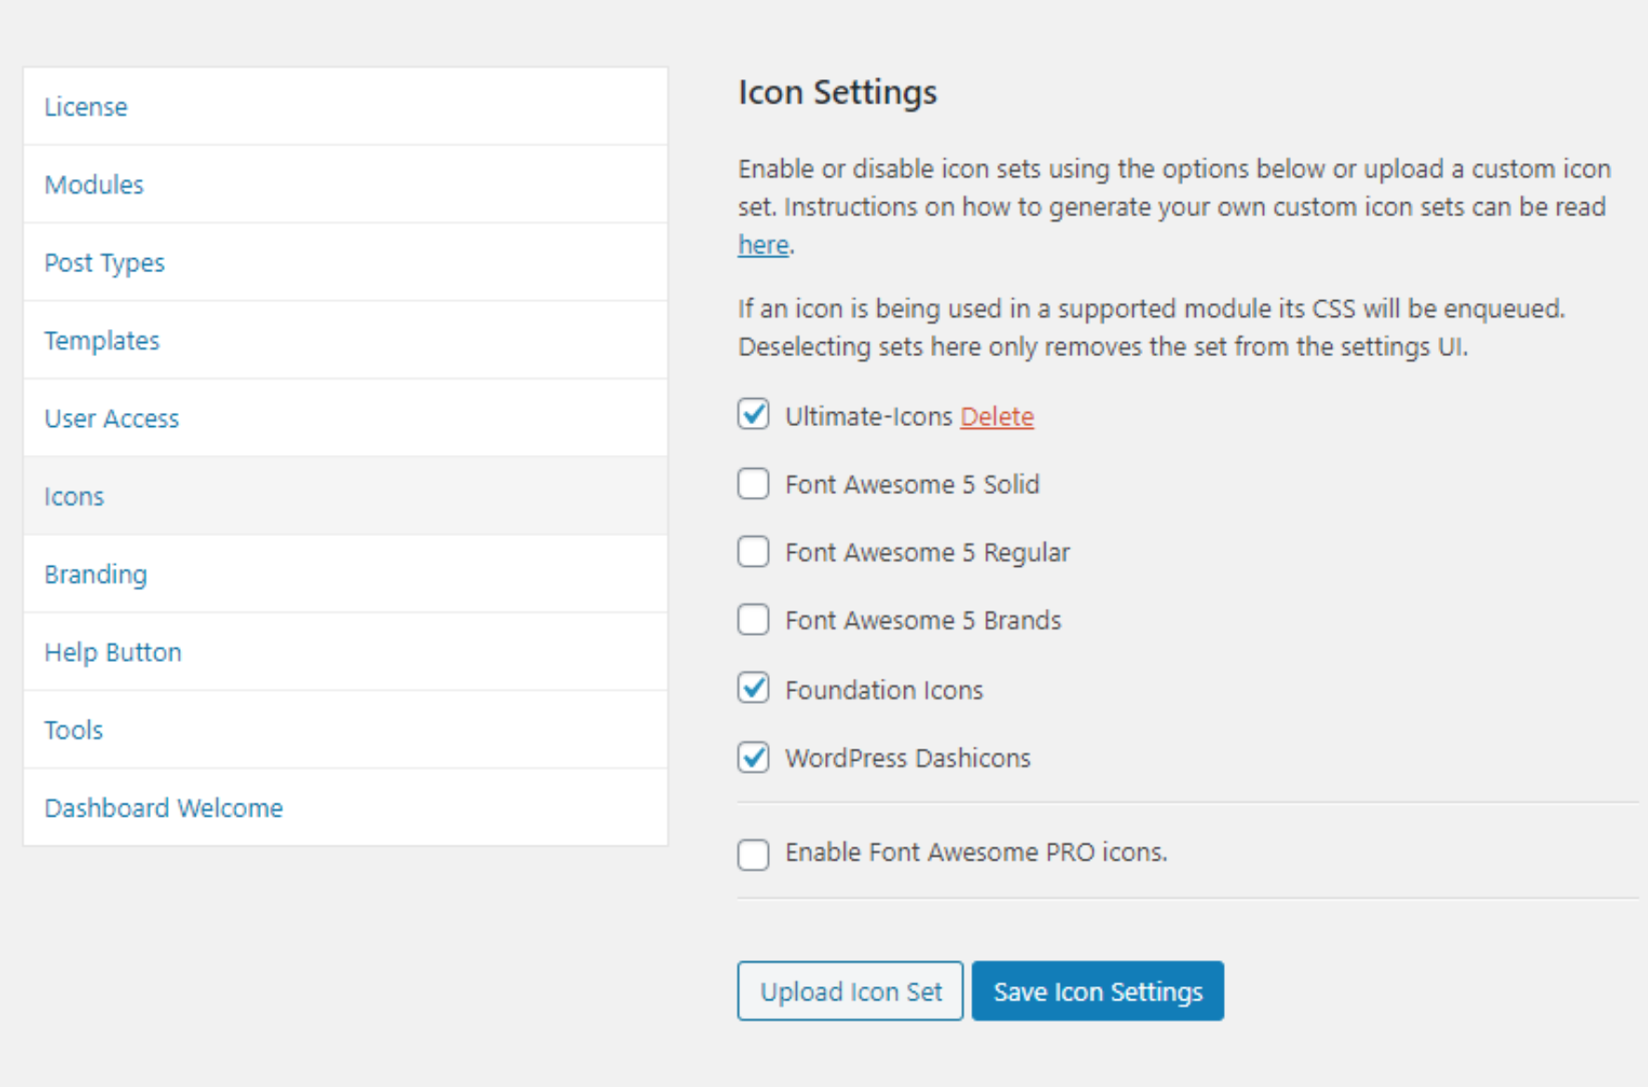
Task: Click the 'Font Awesome 5 Brands' label
Action: click(924, 621)
